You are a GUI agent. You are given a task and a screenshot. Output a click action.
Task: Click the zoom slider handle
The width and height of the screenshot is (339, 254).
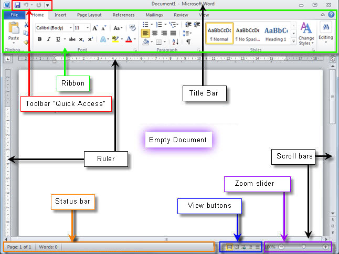click(x=303, y=247)
